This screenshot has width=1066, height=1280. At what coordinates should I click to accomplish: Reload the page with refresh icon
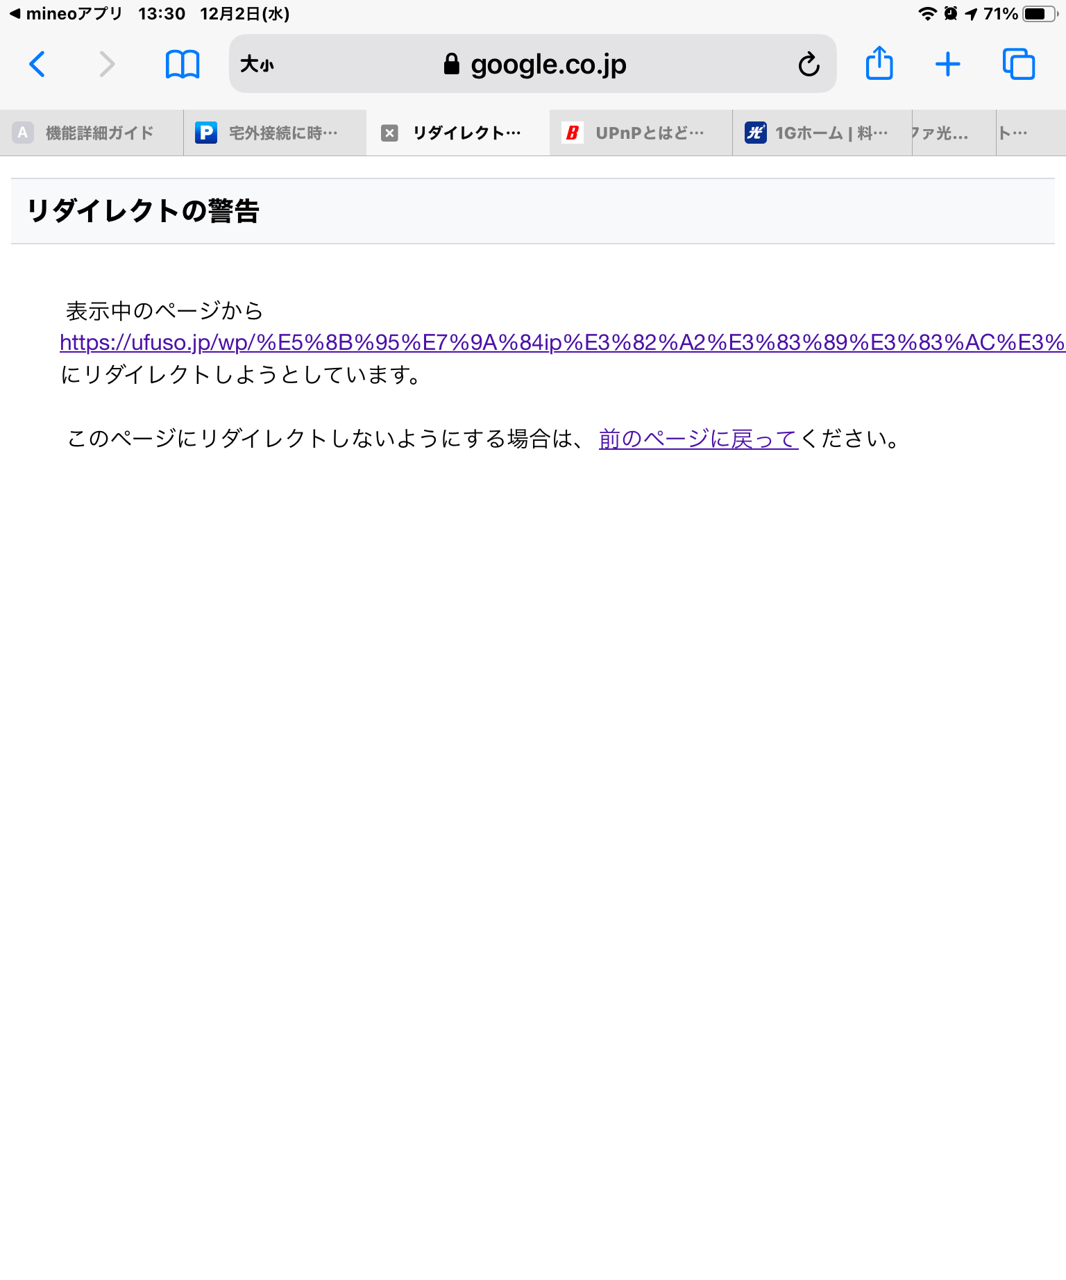(809, 65)
